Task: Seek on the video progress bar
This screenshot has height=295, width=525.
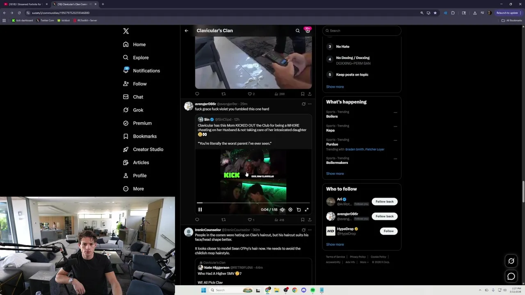Action: 253,203
